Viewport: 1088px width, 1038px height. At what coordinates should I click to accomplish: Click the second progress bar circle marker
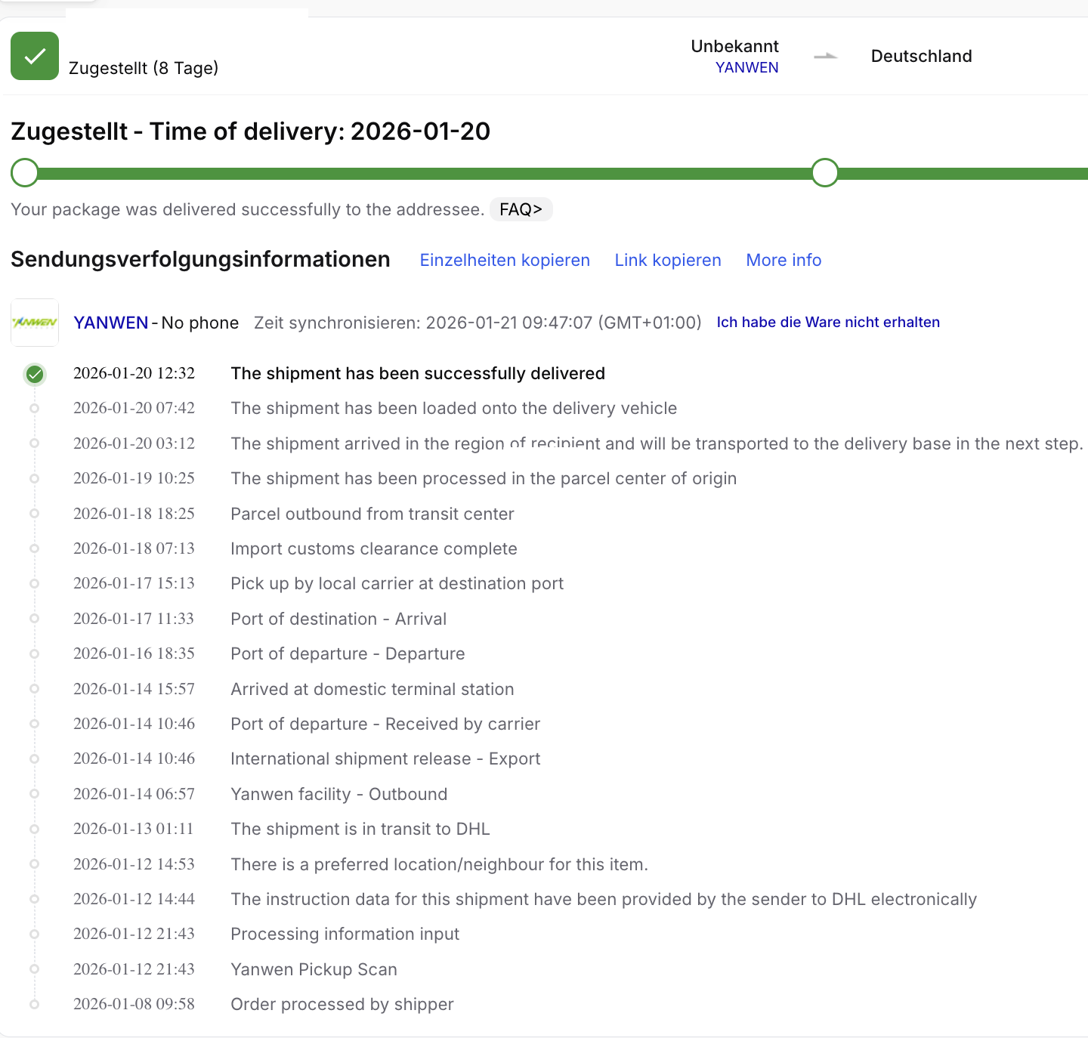825,173
